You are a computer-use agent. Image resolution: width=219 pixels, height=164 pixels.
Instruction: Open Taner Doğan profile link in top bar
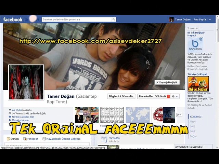click(183, 19)
